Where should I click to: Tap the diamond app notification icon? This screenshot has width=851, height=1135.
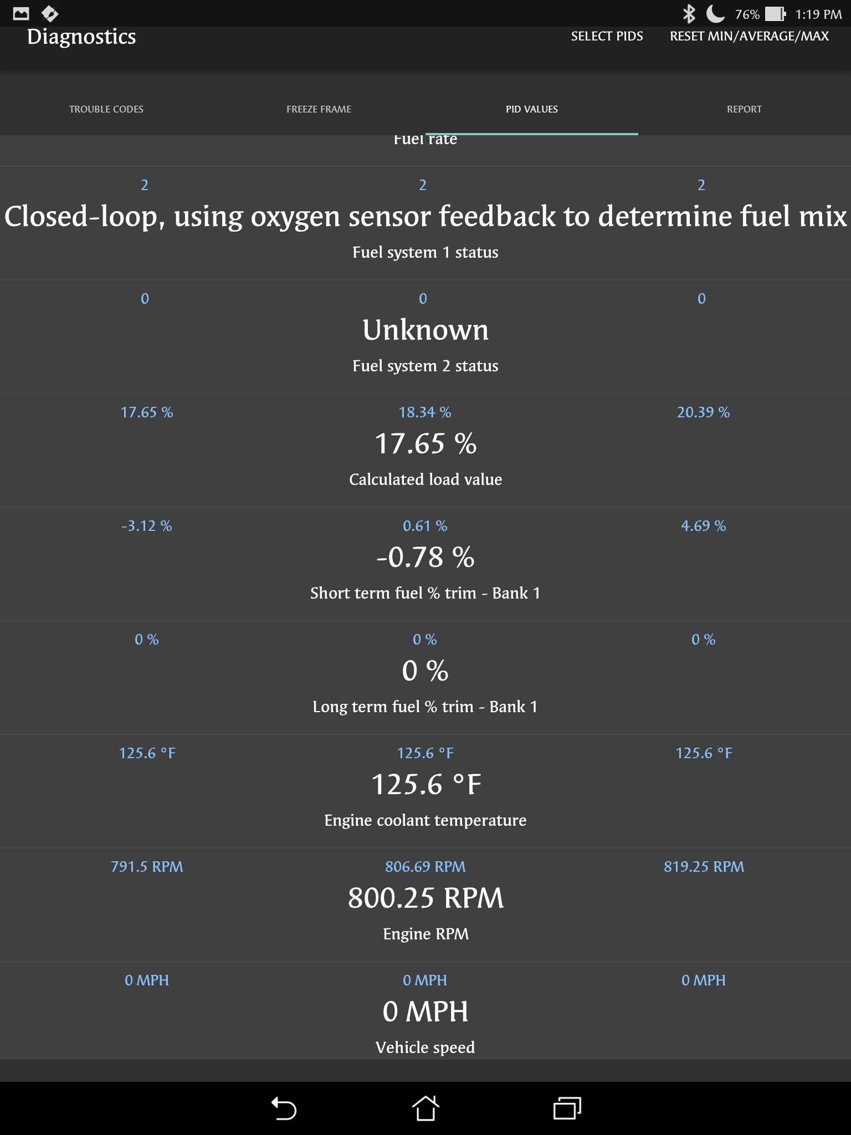(50, 13)
